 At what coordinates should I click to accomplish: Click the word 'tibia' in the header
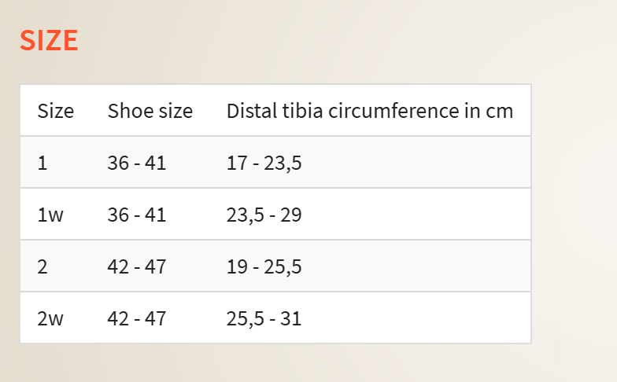[x=302, y=111]
